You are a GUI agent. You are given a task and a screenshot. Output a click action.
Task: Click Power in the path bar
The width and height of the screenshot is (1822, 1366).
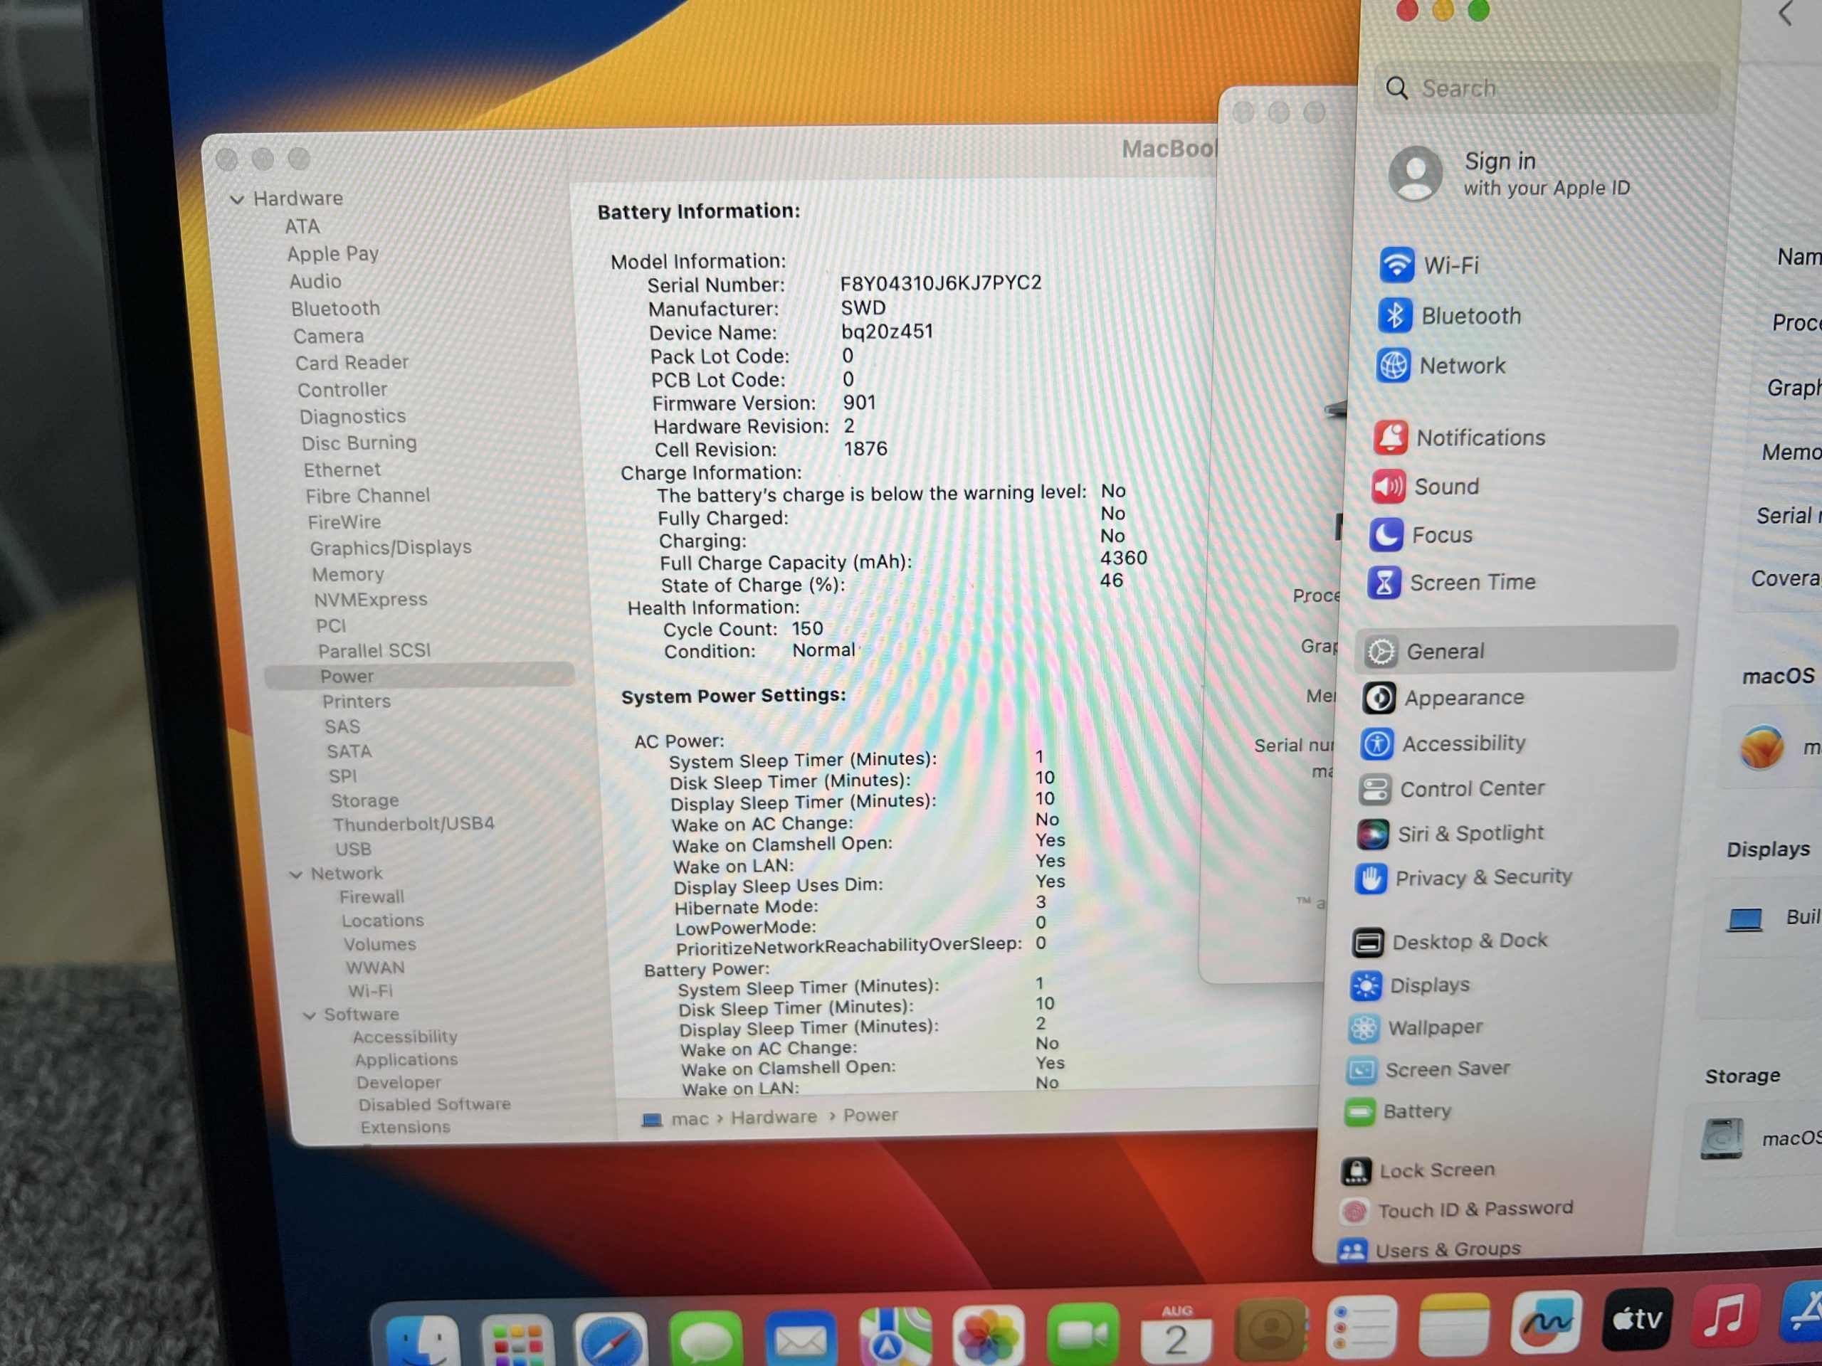(870, 1116)
